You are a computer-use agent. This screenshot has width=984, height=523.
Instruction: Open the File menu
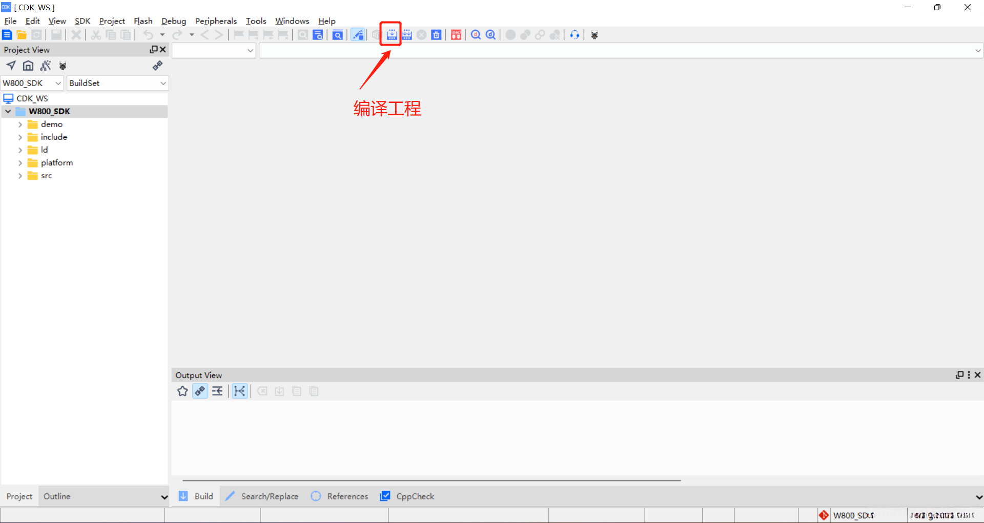click(10, 21)
